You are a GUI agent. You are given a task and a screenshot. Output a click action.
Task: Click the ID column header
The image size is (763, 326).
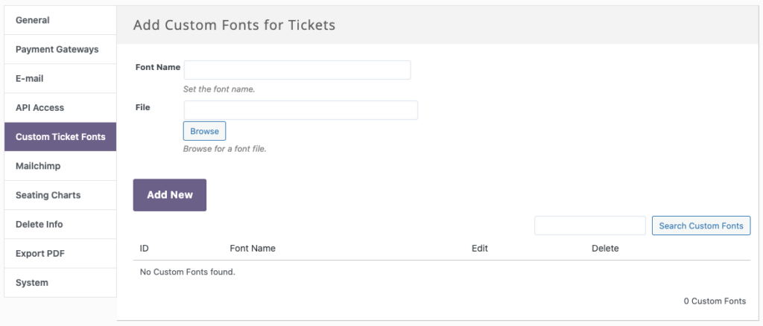click(144, 249)
